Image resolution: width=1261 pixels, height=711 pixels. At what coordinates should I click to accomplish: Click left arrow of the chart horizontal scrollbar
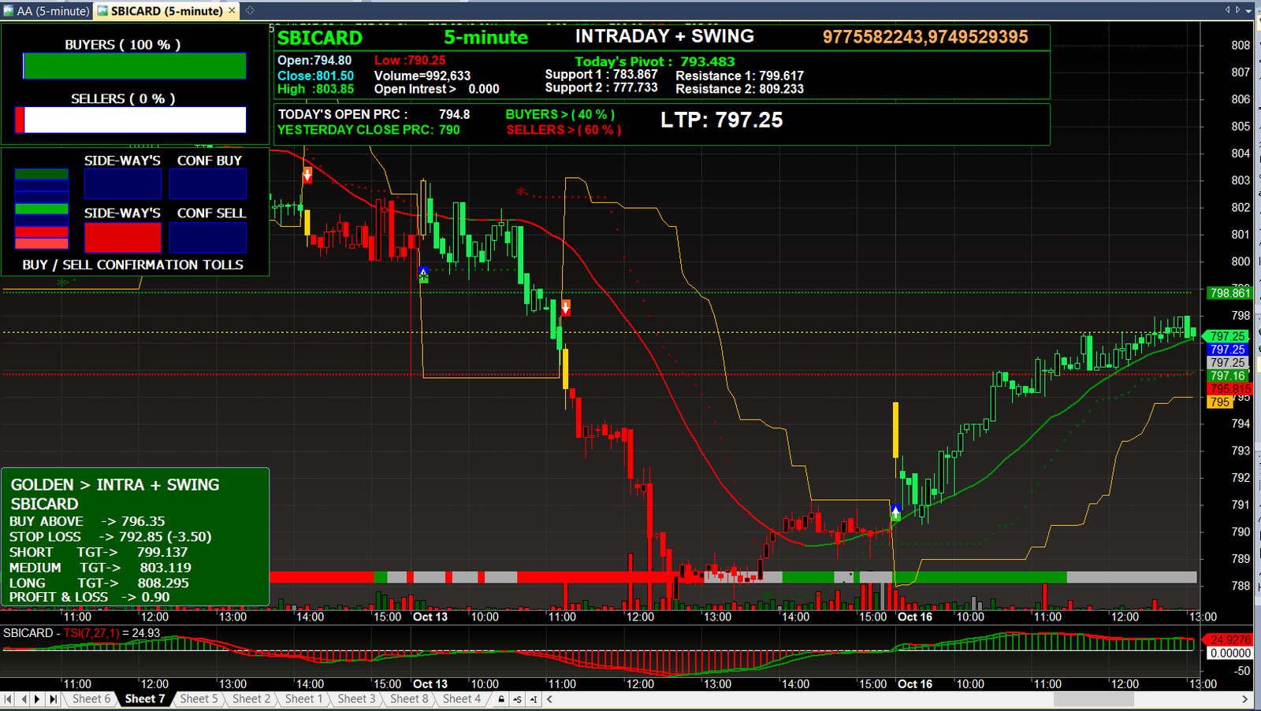[x=549, y=699]
